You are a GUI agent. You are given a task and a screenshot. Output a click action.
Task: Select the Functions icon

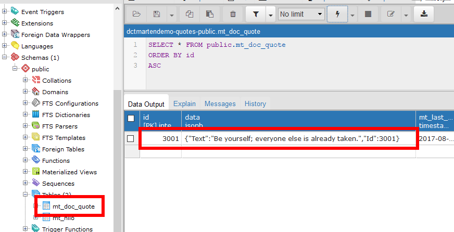click(36, 160)
